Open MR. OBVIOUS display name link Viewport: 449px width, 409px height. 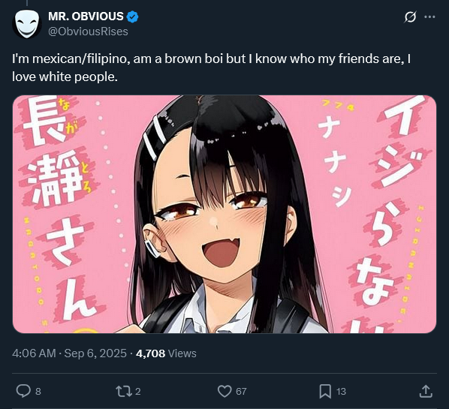pos(86,17)
